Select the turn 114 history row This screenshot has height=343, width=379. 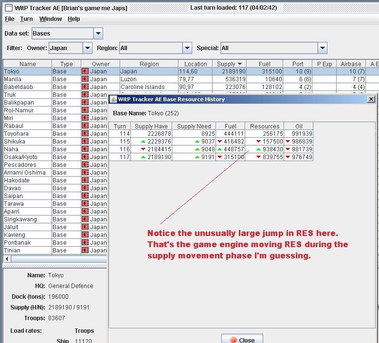click(x=211, y=134)
